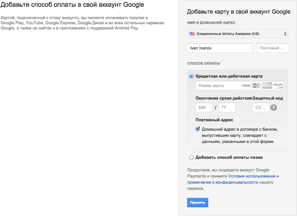297x216 pixels.
Task: Focus the 'Ivan Ivanov' name field
Action: (220, 48)
